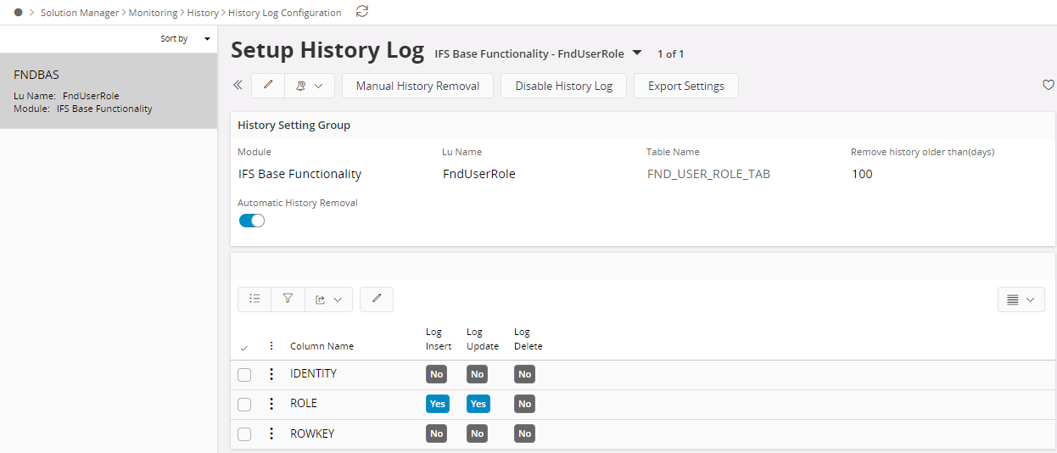The height and width of the screenshot is (453, 1057).
Task: Select the ROWKEY row checkbox
Action: pos(244,434)
